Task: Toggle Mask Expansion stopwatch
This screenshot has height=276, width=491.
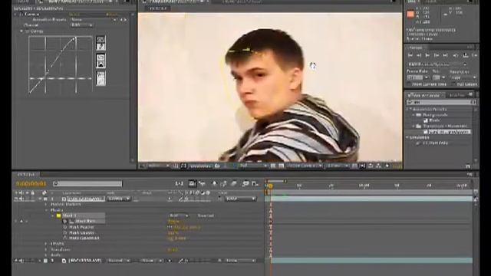Action: (65, 238)
